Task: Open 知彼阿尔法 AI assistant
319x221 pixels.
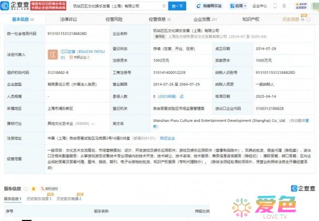Action: [209, 6]
